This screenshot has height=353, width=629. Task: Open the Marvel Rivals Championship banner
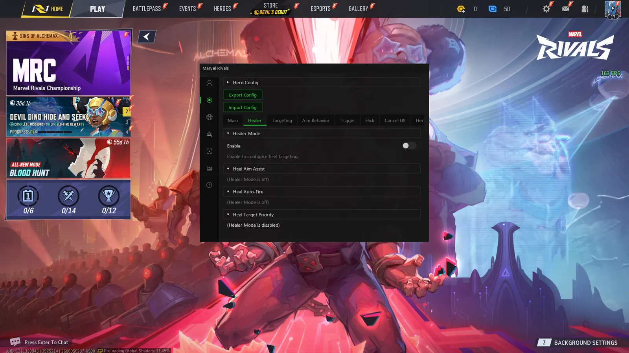click(68, 63)
